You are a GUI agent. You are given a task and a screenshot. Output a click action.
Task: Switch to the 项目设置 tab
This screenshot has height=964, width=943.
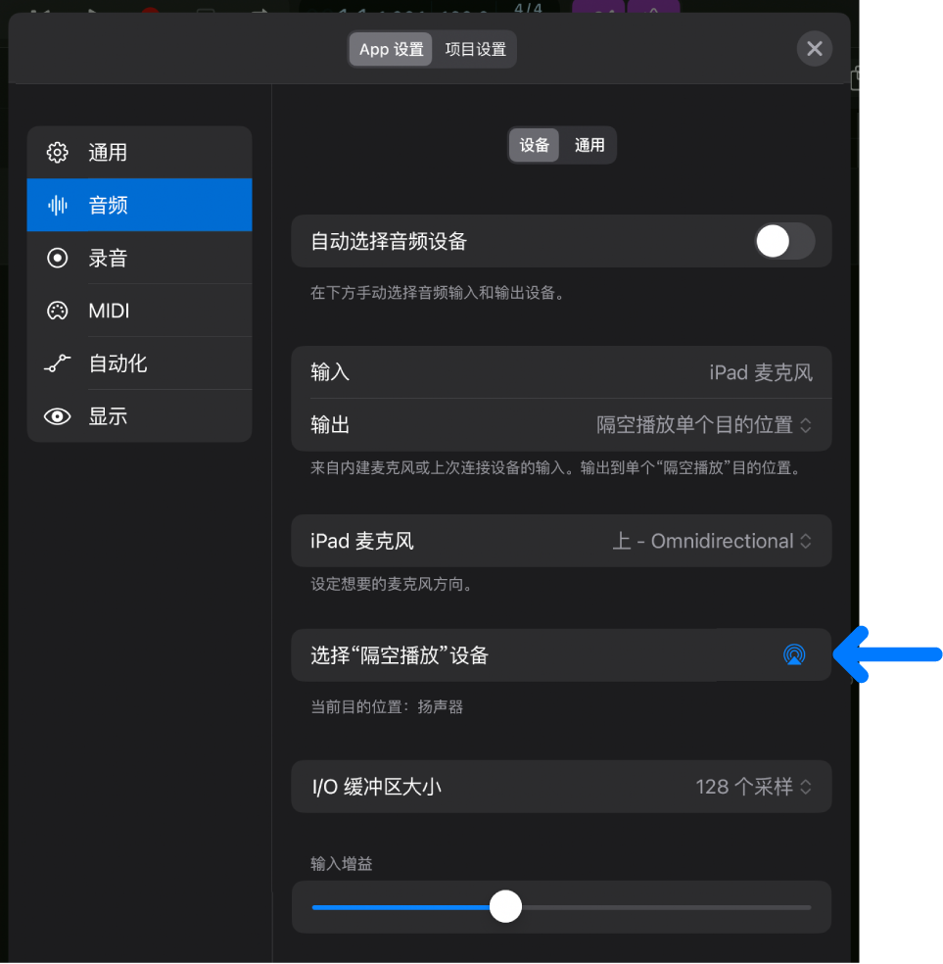[x=475, y=48]
